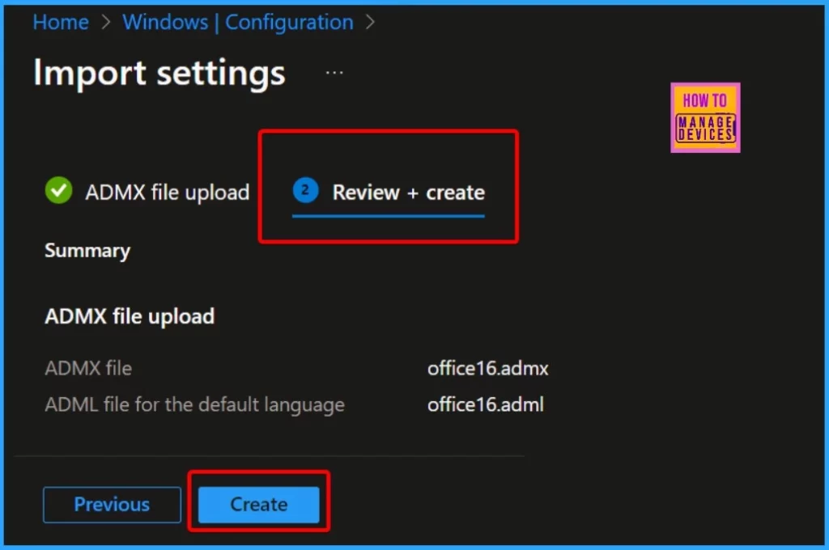Click step 2 number circle icon
Screen dimensions: 829x550
click(305, 190)
